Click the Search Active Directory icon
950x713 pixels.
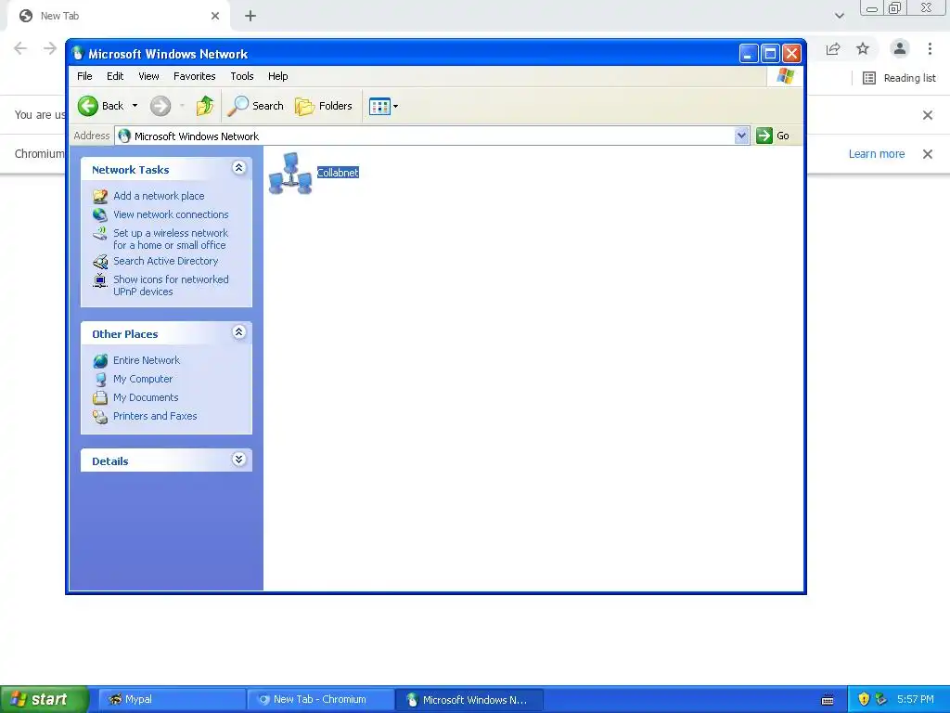[x=100, y=262]
